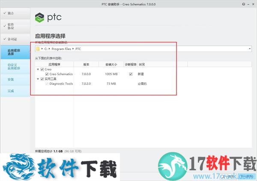
Task: Click the 所需空间总计 1.1 GB text
Action: (x=49, y=151)
